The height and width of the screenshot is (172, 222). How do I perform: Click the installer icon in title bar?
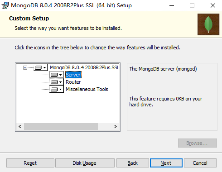[x=5, y=5]
